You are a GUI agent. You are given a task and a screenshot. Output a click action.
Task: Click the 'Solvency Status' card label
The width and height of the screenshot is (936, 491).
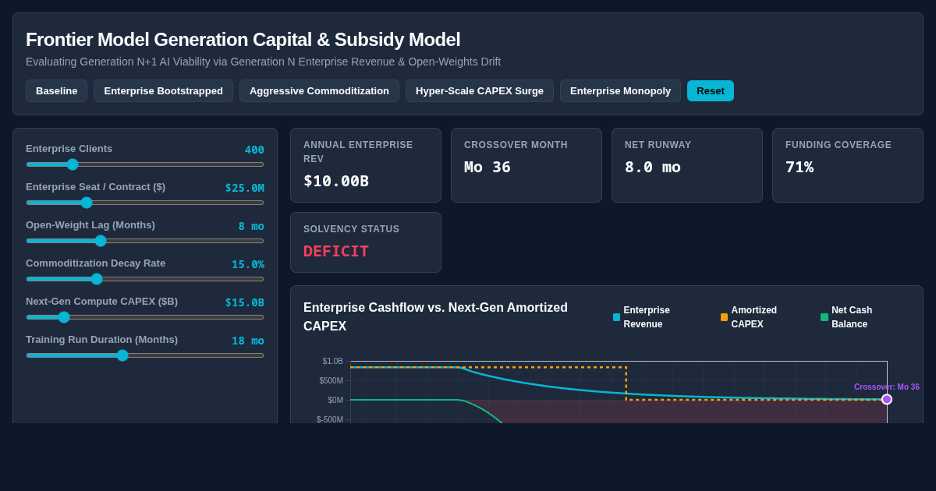pos(351,229)
